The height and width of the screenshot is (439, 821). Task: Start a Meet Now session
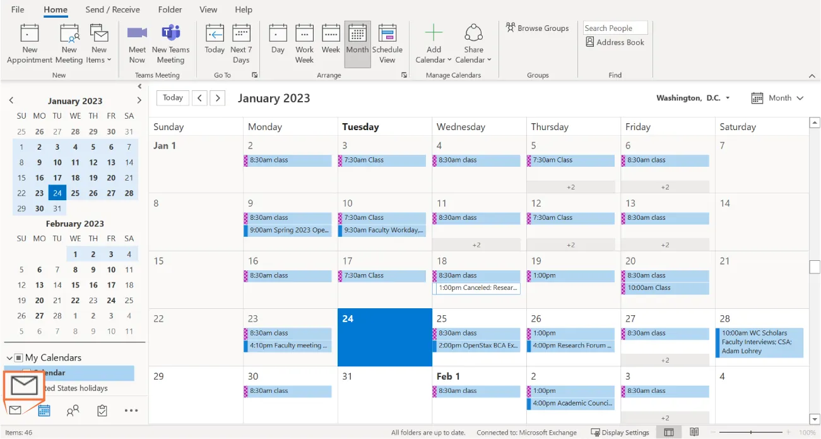coord(136,41)
